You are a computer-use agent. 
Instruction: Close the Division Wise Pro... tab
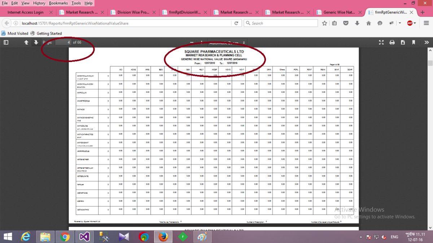(x=154, y=12)
